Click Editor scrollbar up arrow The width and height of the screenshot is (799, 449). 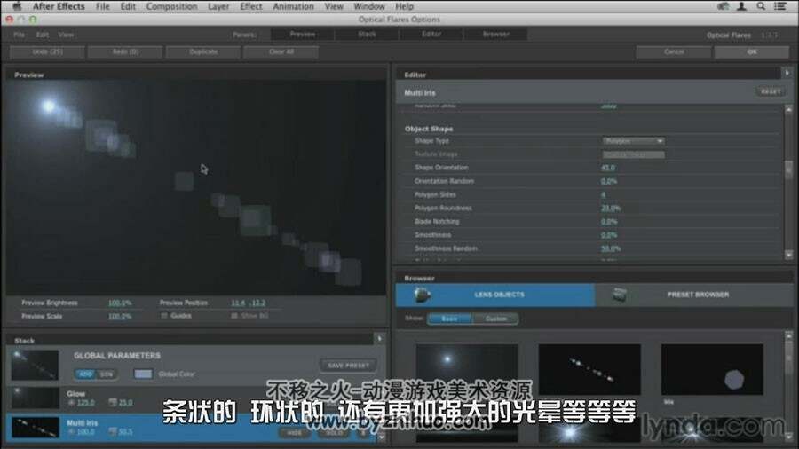click(788, 109)
